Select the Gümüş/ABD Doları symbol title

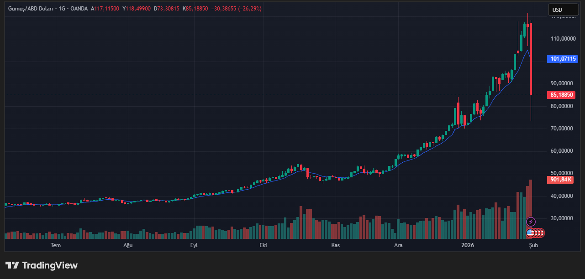[31, 9]
